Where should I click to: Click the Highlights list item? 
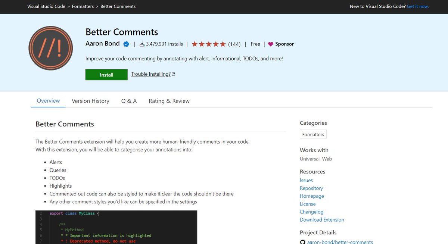[60, 186]
